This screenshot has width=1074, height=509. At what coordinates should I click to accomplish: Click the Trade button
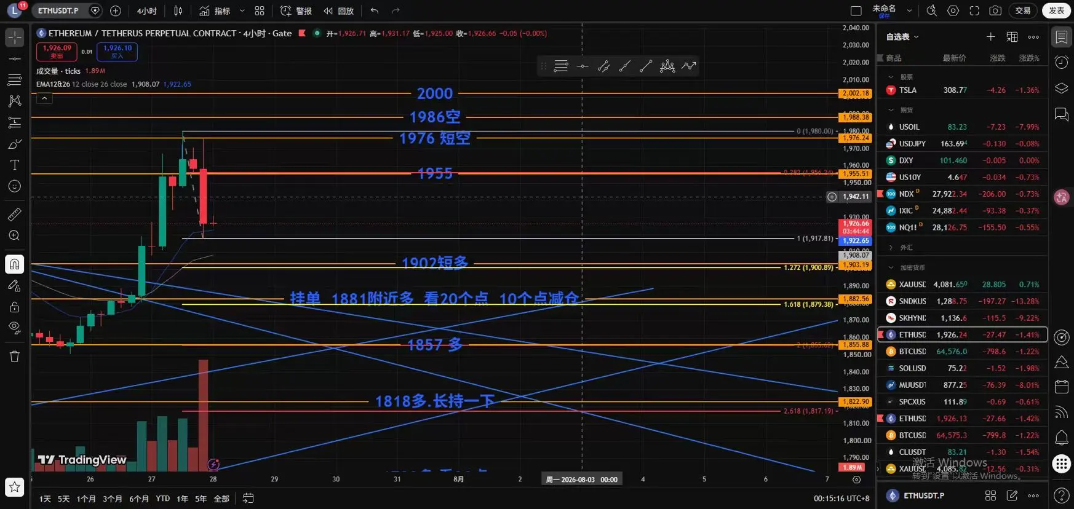pyautogui.click(x=1023, y=10)
